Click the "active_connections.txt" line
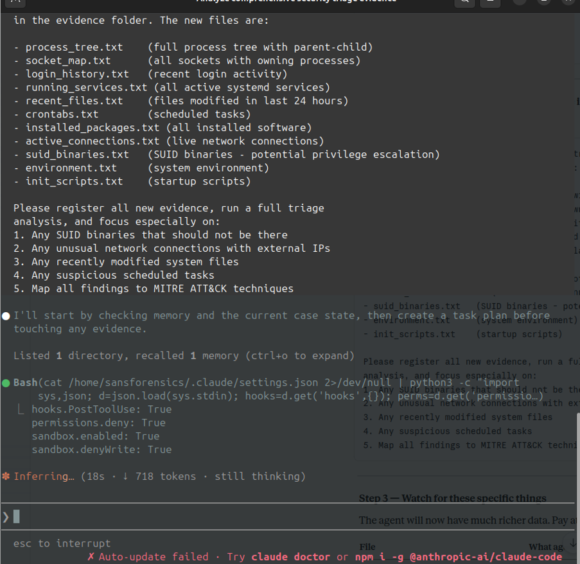 pos(169,141)
